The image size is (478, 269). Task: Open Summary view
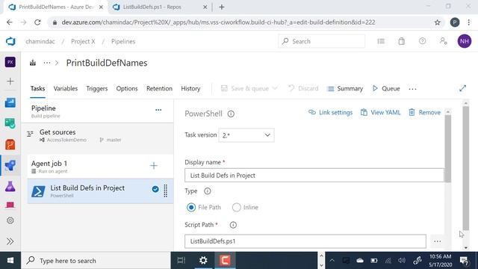[344, 88]
